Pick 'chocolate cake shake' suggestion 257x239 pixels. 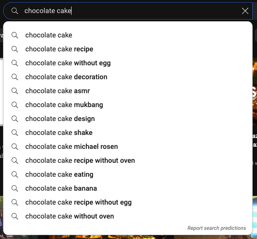click(x=128, y=133)
